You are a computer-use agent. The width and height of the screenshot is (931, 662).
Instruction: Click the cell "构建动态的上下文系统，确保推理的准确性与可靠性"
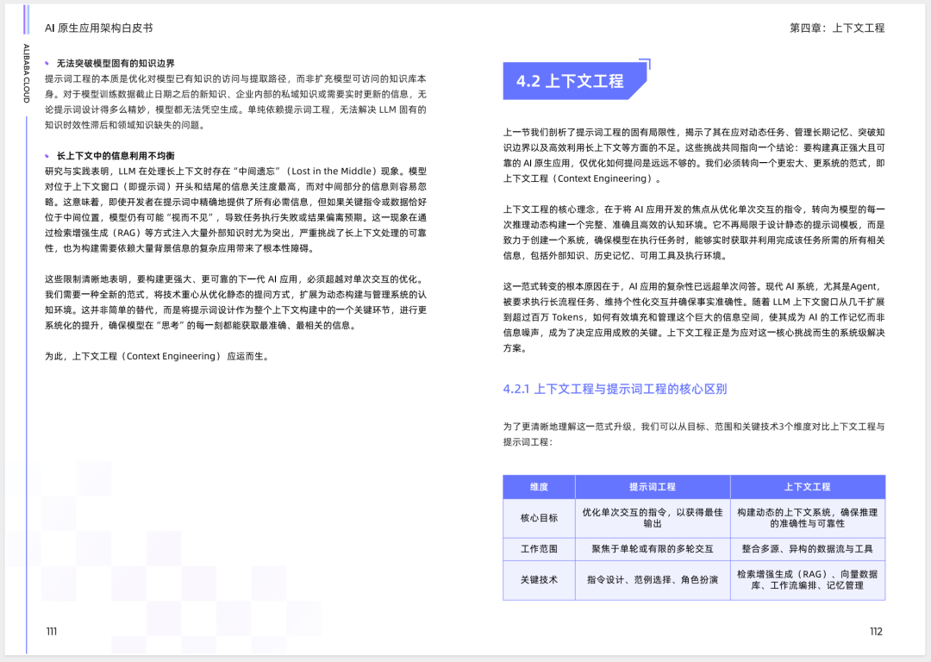click(x=808, y=518)
